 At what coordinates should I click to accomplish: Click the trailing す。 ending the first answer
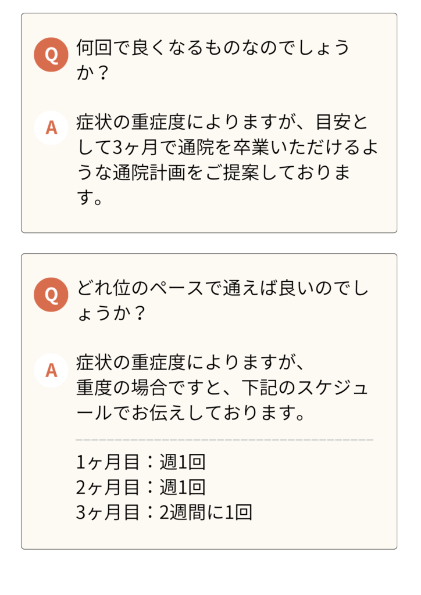point(89,198)
